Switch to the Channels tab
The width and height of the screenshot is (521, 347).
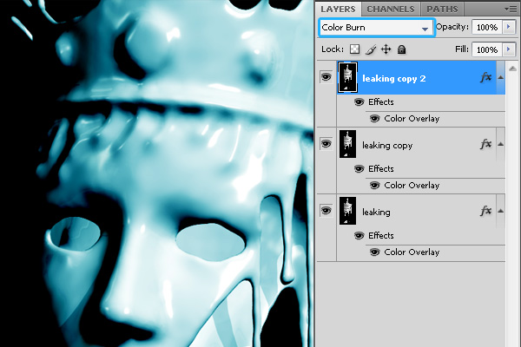pyautogui.click(x=390, y=9)
